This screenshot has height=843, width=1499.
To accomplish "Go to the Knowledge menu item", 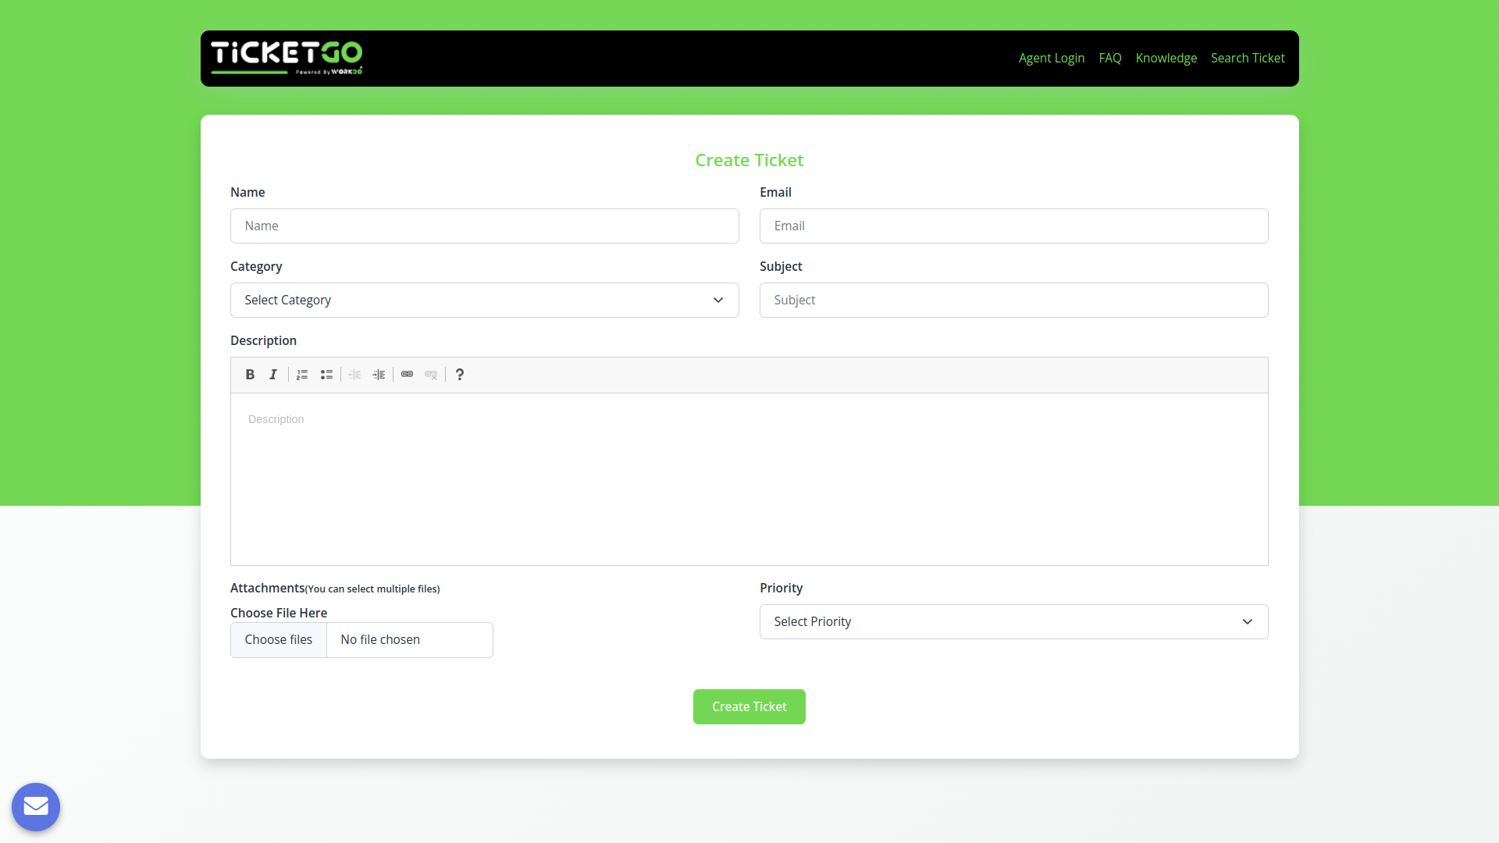I will (x=1166, y=59).
